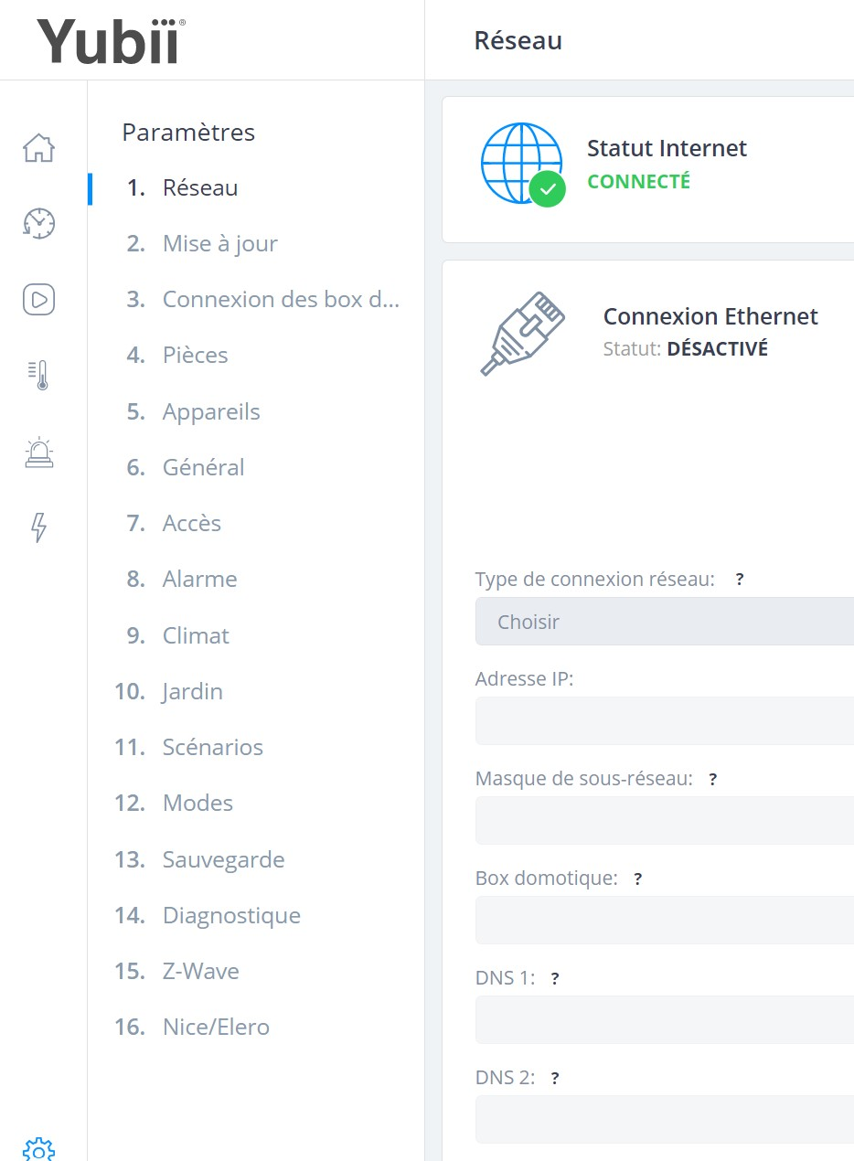Open the home dashboard icon

[x=38, y=147]
